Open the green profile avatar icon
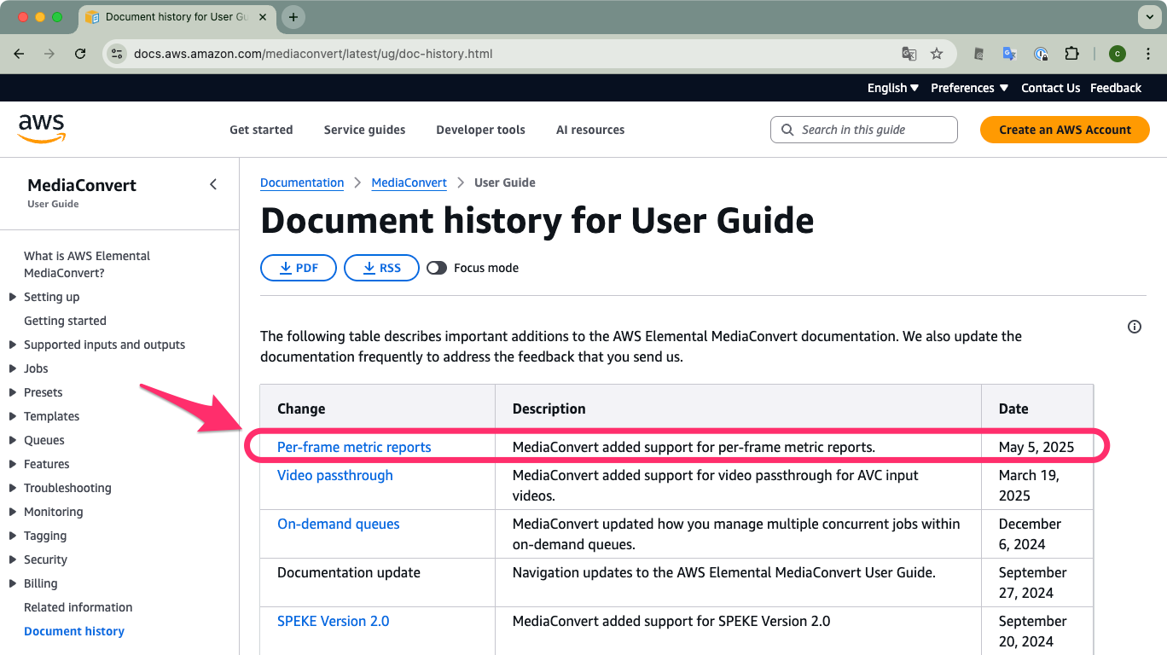 [x=1118, y=54]
